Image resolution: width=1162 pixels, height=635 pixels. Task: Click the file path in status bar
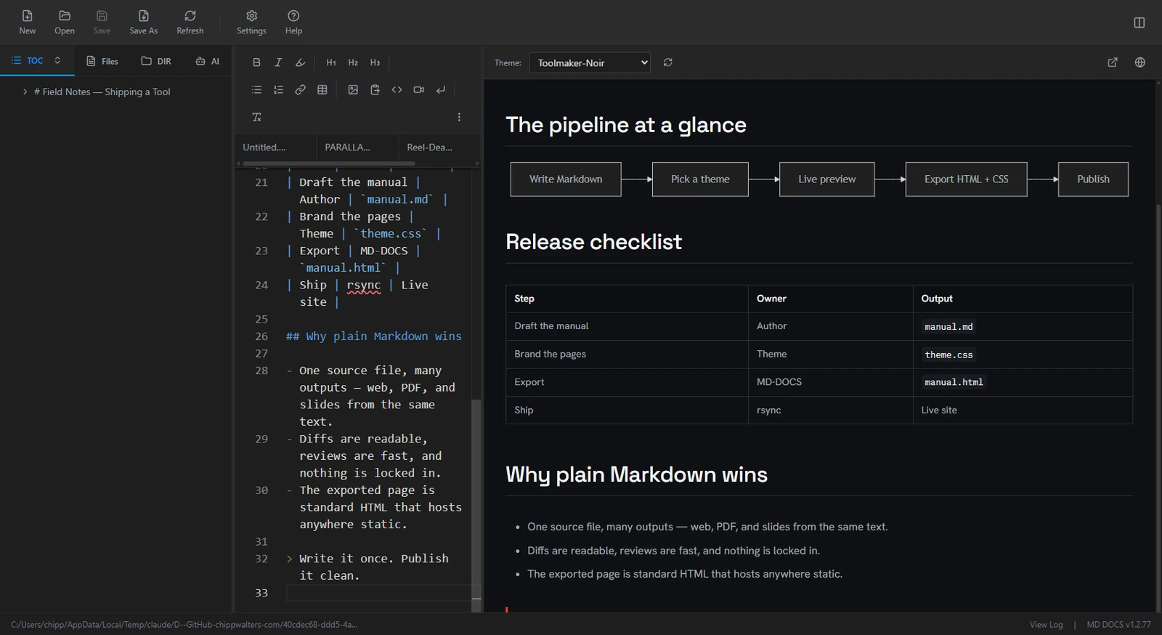pos(184,624)
